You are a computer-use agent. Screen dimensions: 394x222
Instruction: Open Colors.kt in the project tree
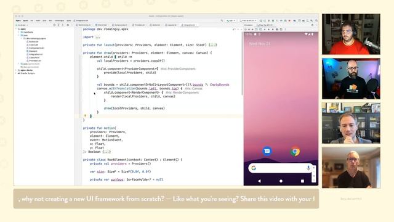coord(33,45)
